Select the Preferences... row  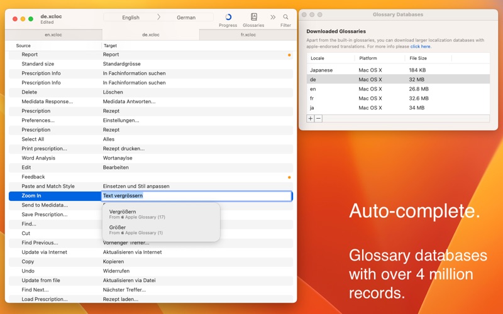click(151, 121)
